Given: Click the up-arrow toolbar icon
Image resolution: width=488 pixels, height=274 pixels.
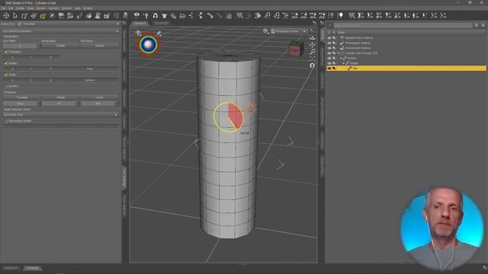Looking at the screenshot, I should click(146, 15).
